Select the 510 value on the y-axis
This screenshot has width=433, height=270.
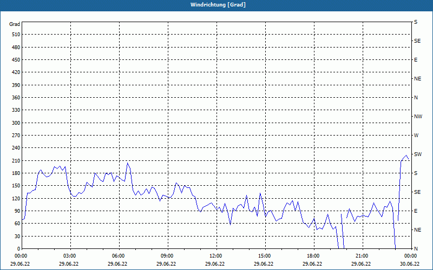coord(15,35)
